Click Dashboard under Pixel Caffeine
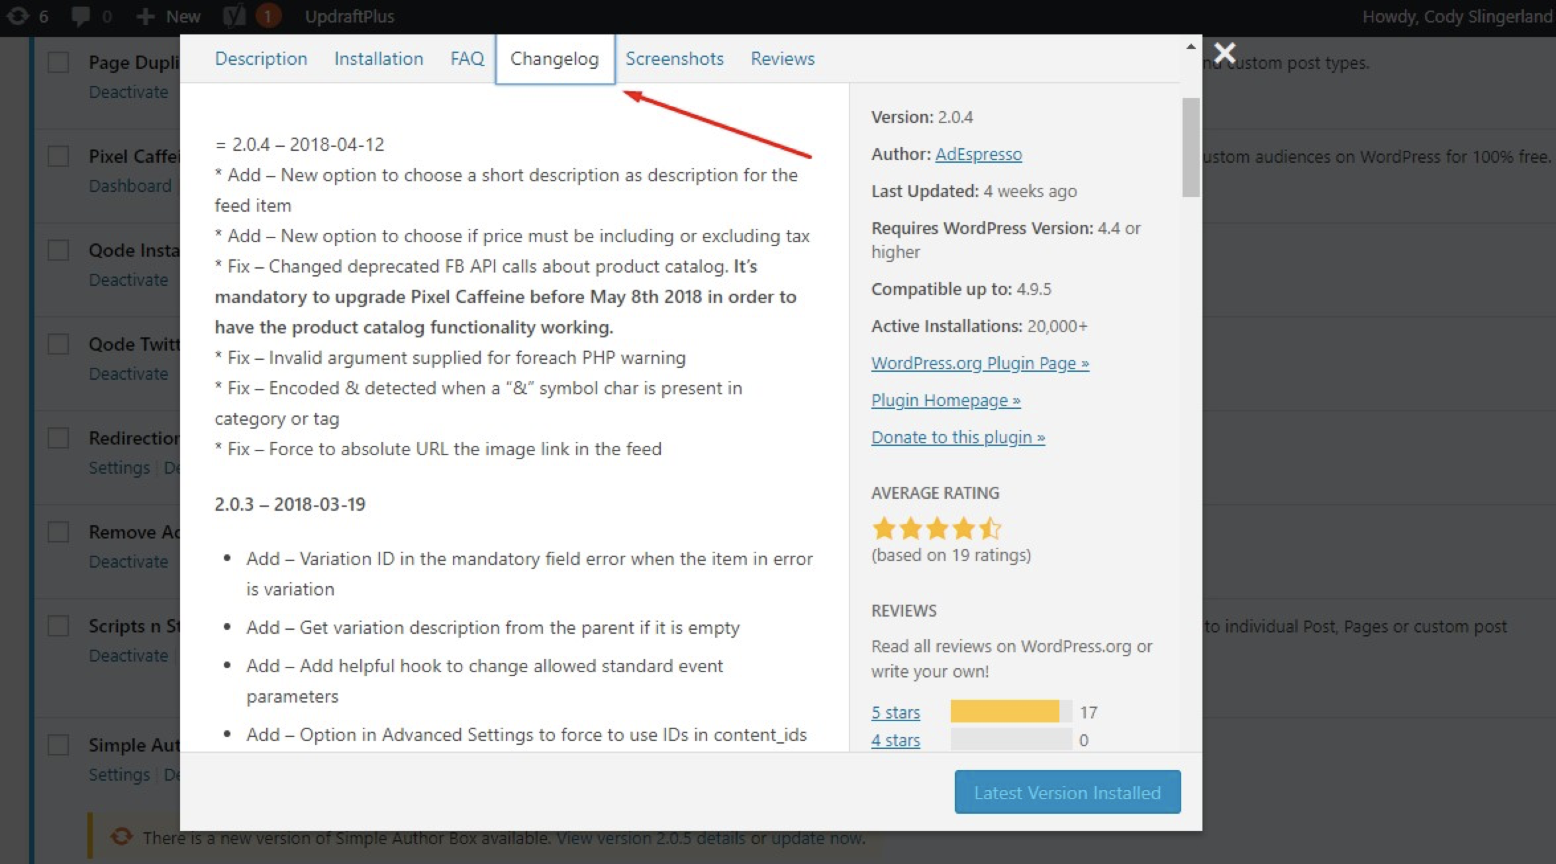Screen dimensions: 1556x864 click(x=130, y=186)
